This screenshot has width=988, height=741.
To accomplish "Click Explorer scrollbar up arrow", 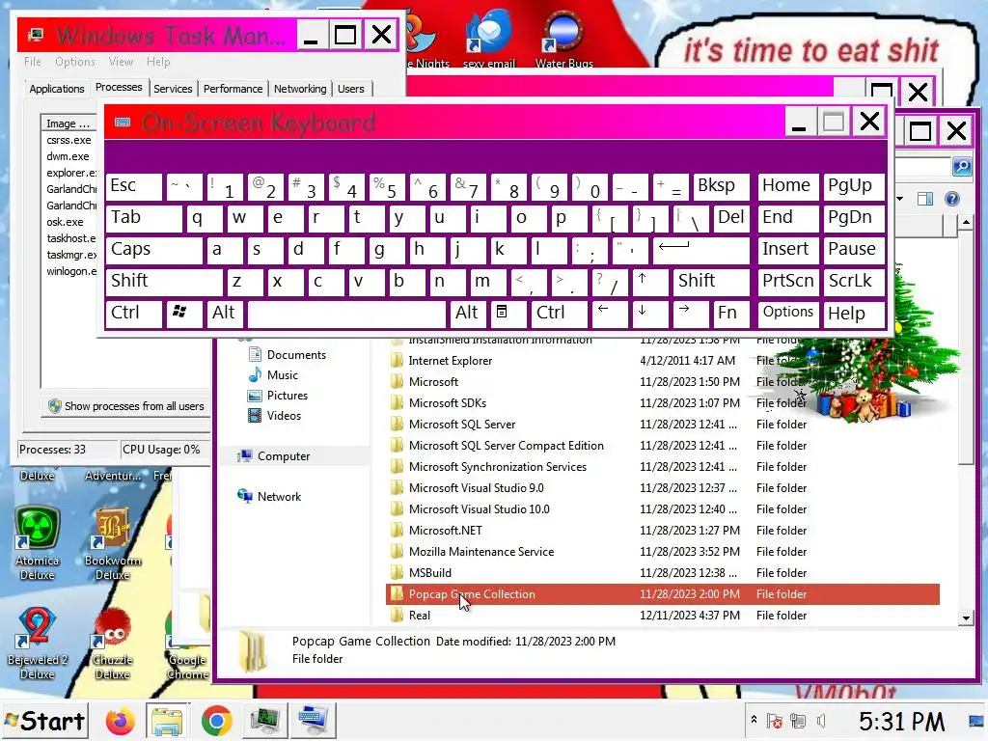I will 966,223.
